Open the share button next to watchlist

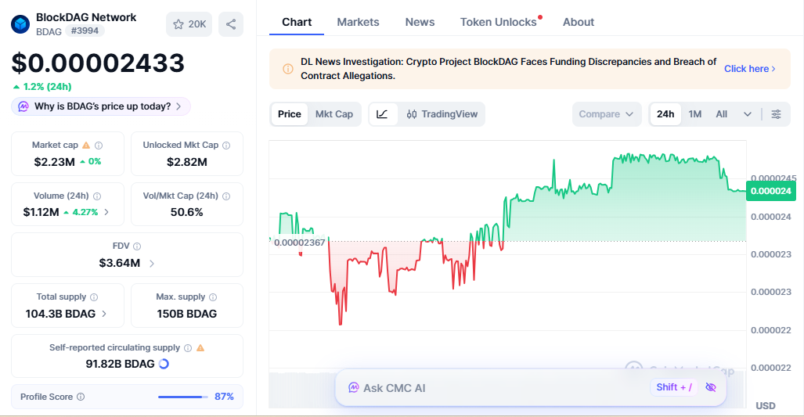pos(231,24)
